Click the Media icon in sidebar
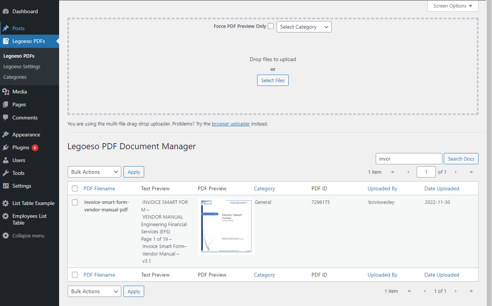Screen dimensions: 492x306 tap(6, 92)
